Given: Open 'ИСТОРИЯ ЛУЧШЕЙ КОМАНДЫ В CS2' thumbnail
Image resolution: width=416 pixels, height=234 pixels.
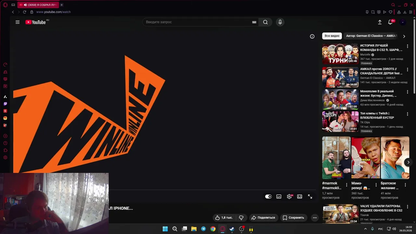Looking at the screenshot, I should (340, 54).
